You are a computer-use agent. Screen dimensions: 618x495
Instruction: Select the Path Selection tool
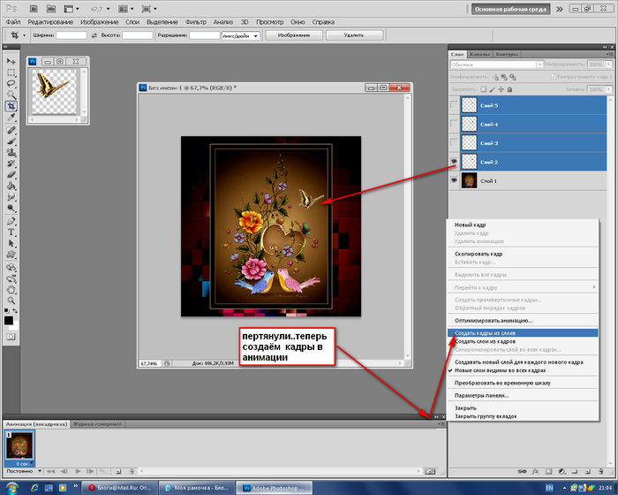tap(11, 243)
